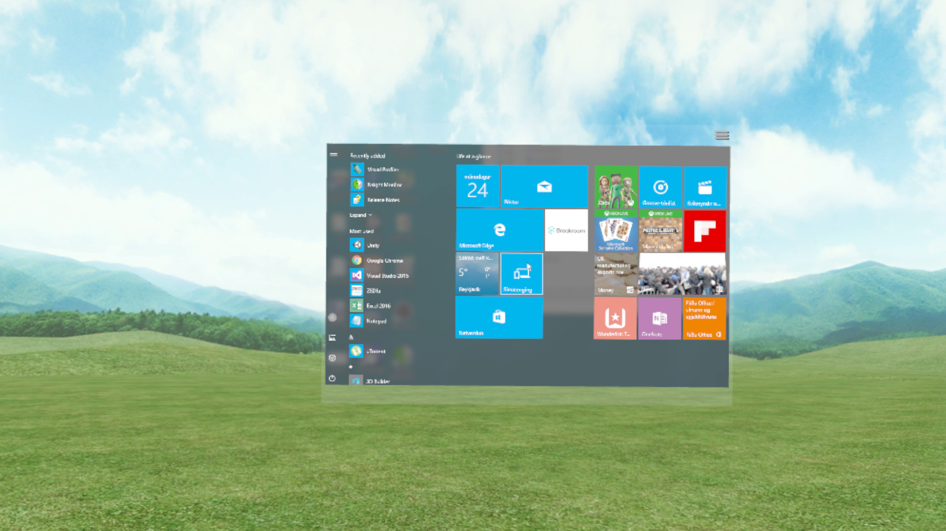Open the Groove tónlist tile
This screenshot has width=946, height=531.
[660, 186]
